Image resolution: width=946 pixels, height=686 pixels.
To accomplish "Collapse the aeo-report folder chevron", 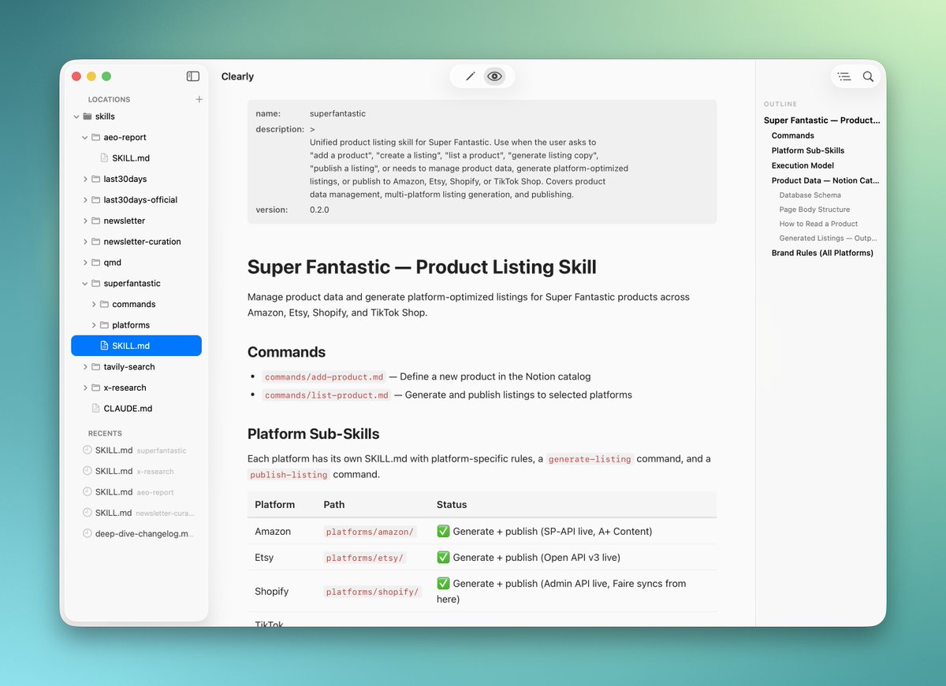I will click(x=85, y=137).
